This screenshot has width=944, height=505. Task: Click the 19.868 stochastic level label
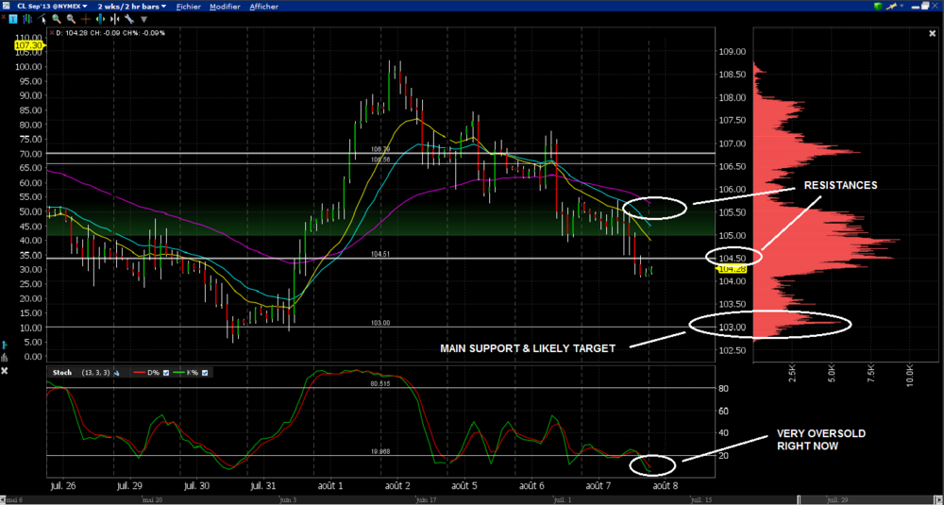(x=380, y=451)
